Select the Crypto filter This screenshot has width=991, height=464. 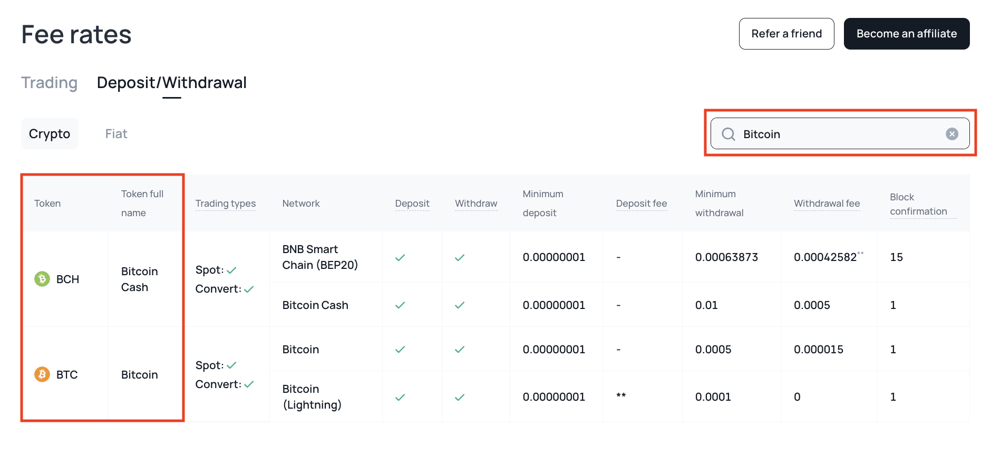[50, 134]
